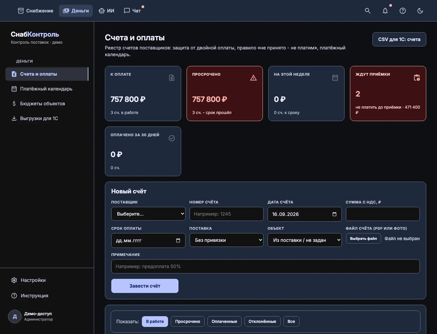The width and height of the screenshot is (437, 334).
Task: Click CSV для 1С: счета button
Action: coord(399,39)
